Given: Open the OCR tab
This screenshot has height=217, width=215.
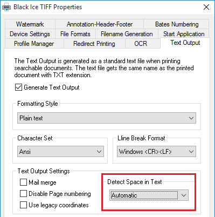Looking at the screenshot, I should click(141, 44).
